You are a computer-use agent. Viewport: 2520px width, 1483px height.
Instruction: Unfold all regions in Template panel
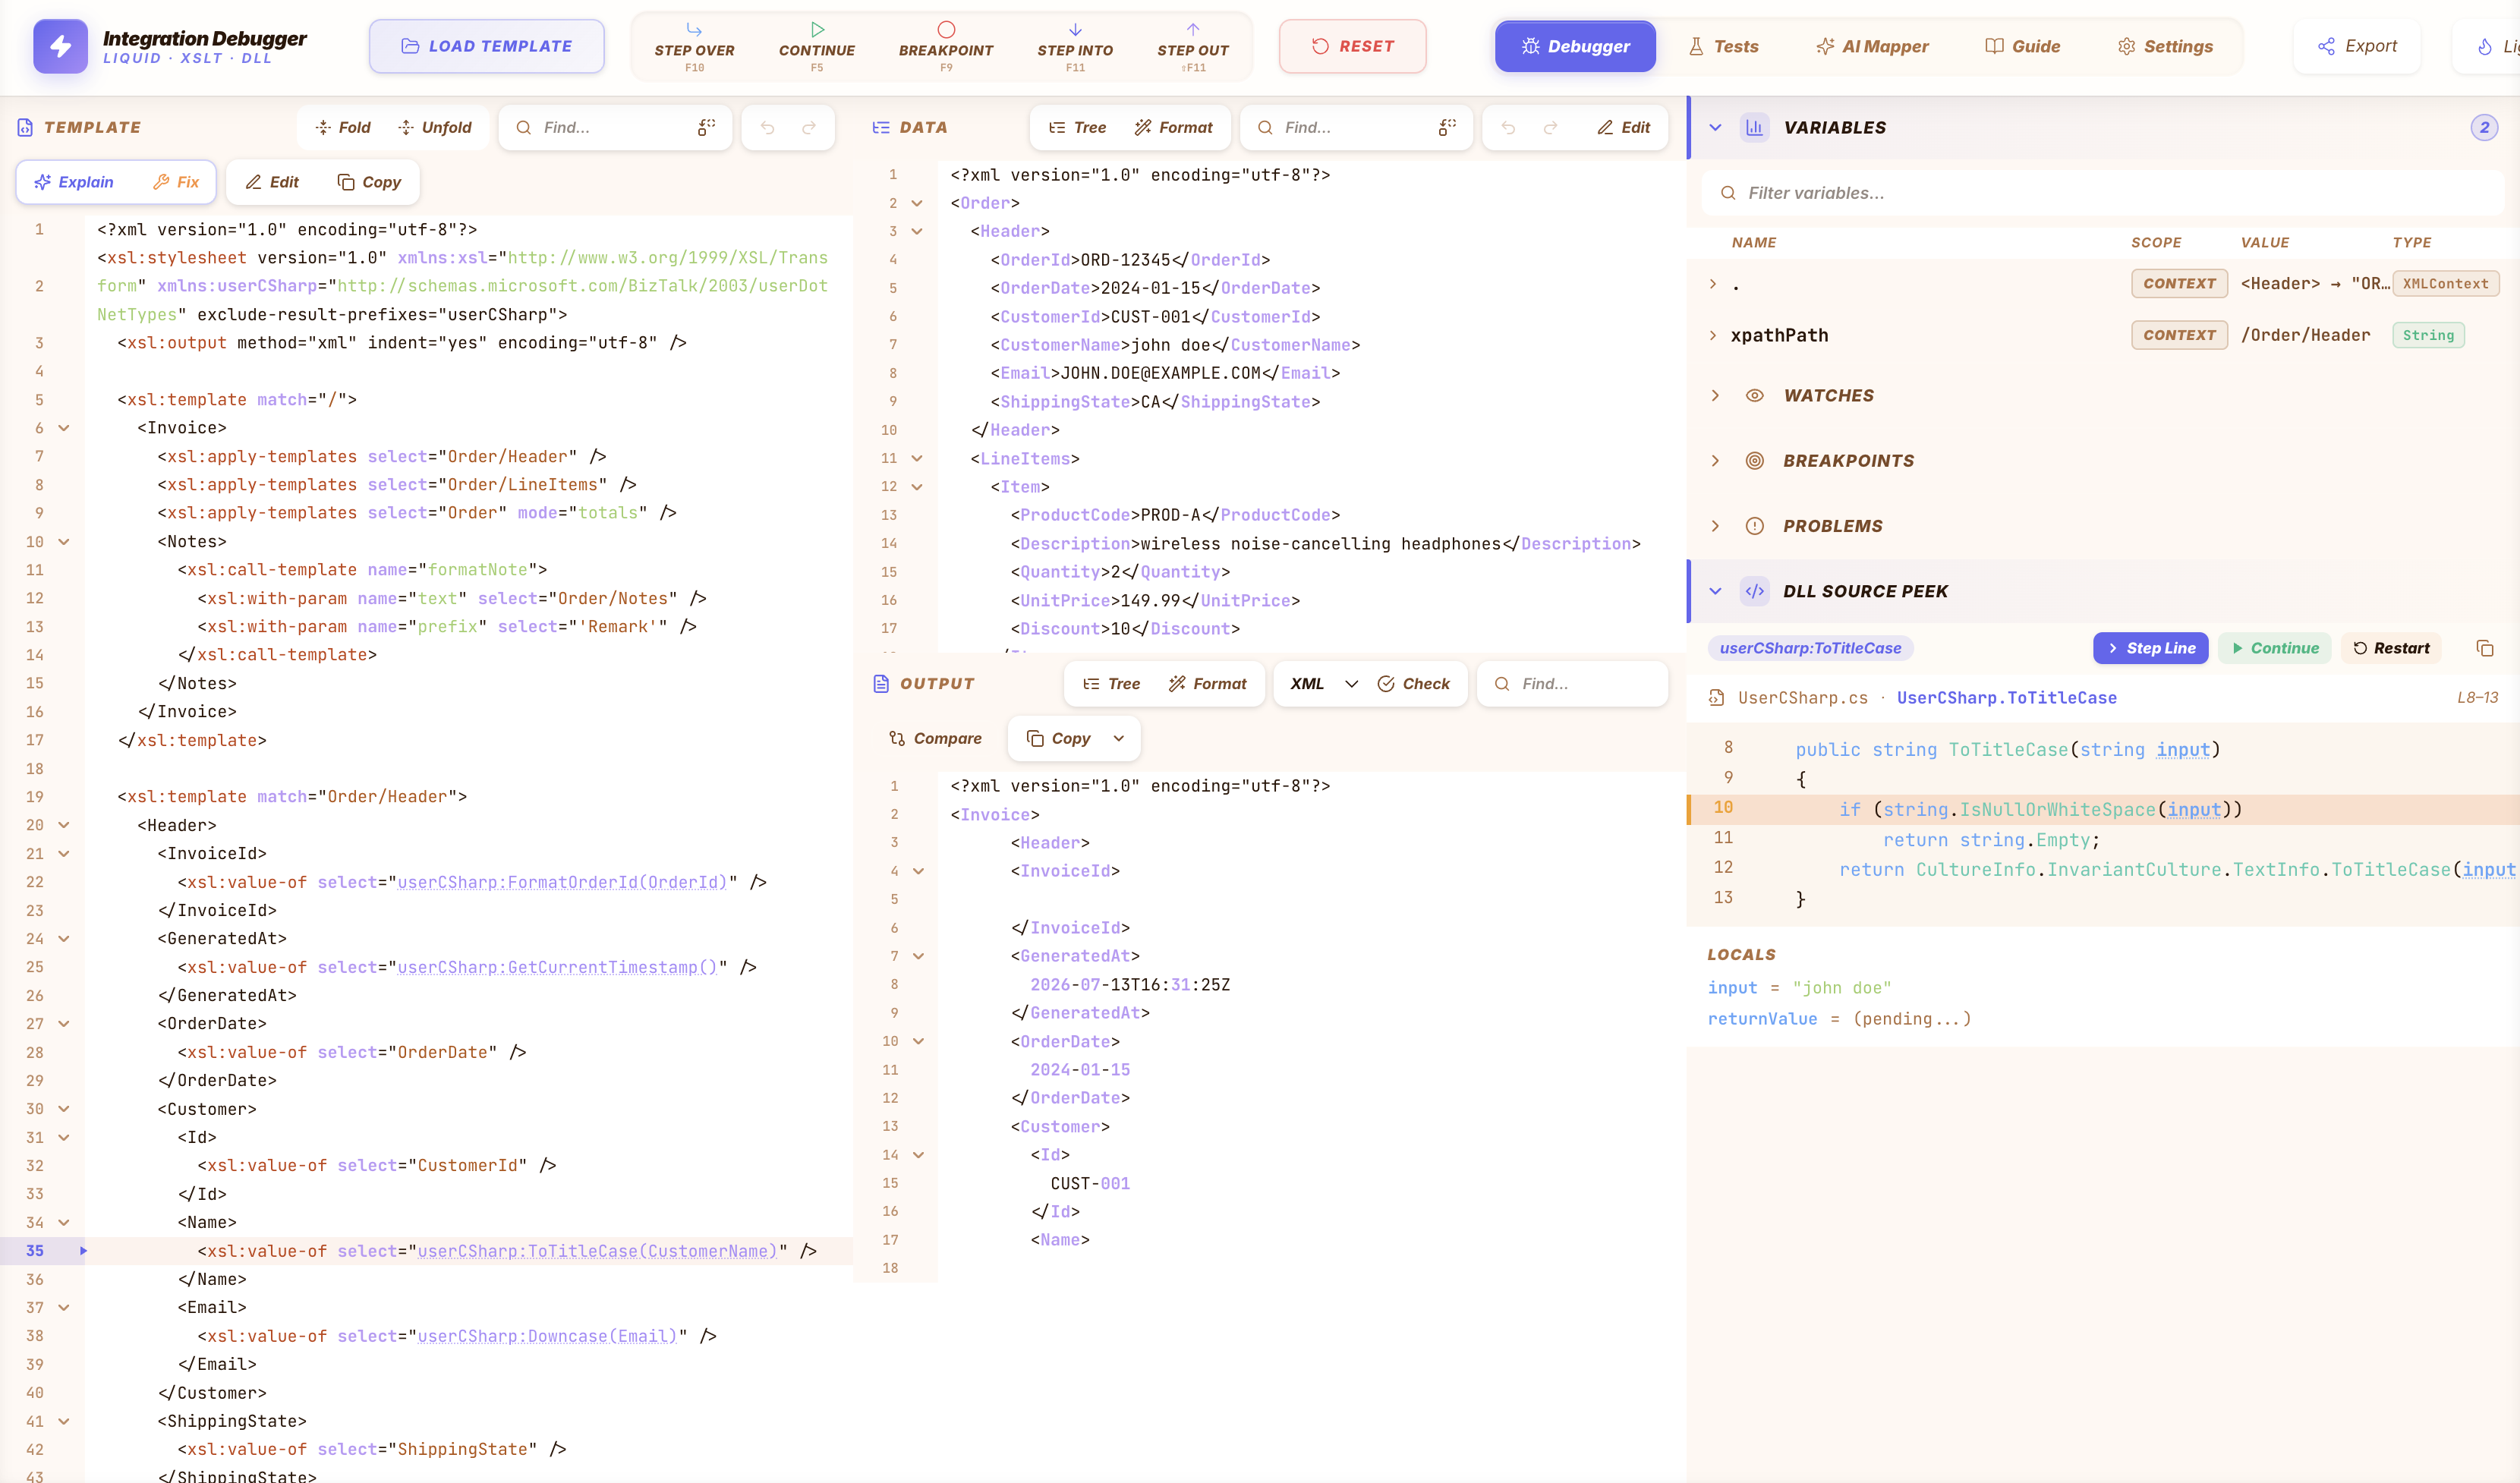point(434,127)
